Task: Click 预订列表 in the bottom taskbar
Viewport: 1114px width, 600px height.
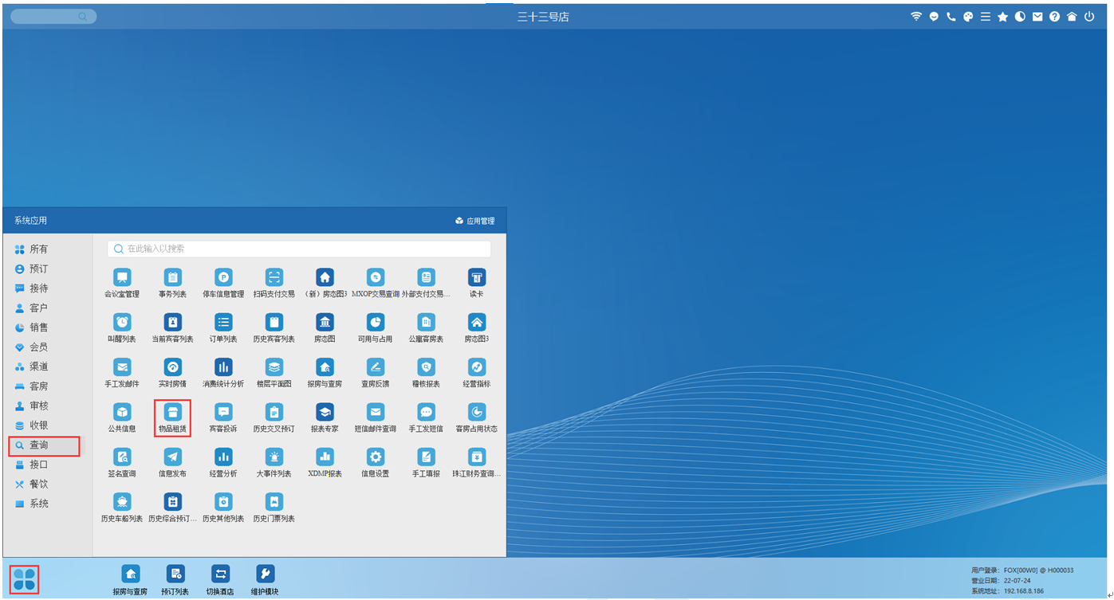Action: pos(175,579)
